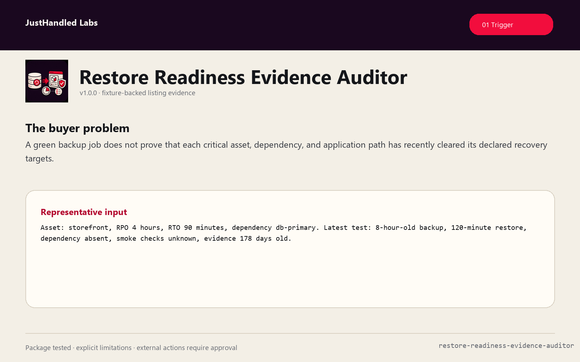Select the v1.0.0 fixture-backed listing evidence text
Viewport: 580px width, 362px height.
click(x=137, y=93)
